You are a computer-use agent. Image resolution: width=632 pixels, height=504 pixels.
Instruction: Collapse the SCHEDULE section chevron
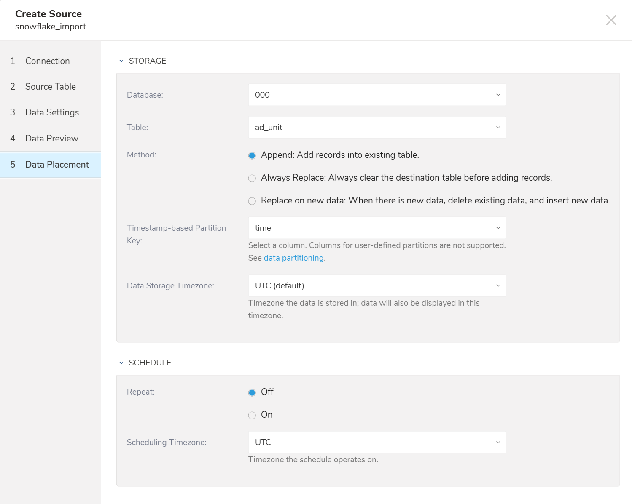pos(121,363)
